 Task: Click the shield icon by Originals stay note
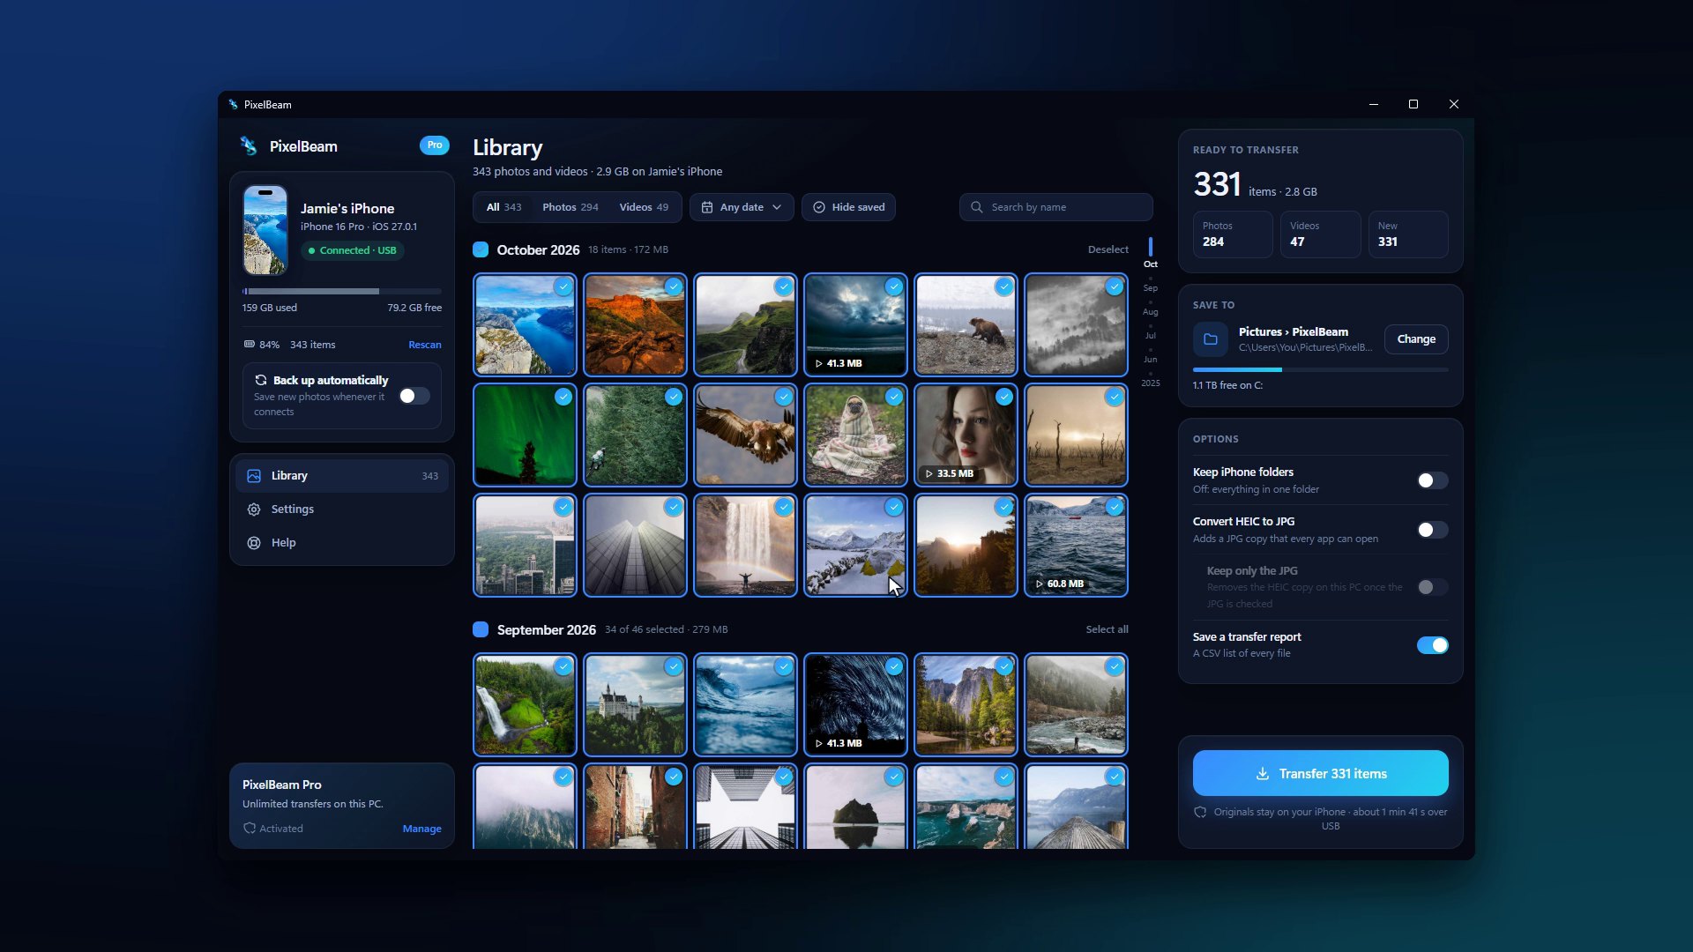click(x=1200, y=812)
